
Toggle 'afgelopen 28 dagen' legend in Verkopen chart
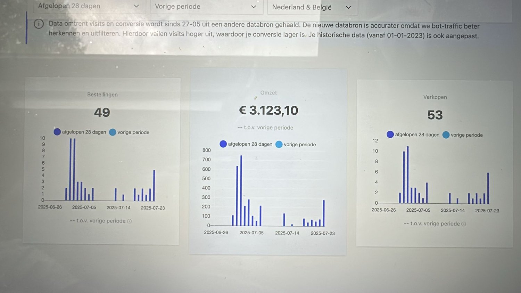[x=413, y=135]
